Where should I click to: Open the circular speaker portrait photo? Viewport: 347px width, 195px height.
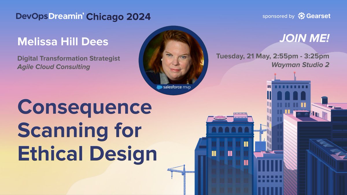click(x=173, y=60)
